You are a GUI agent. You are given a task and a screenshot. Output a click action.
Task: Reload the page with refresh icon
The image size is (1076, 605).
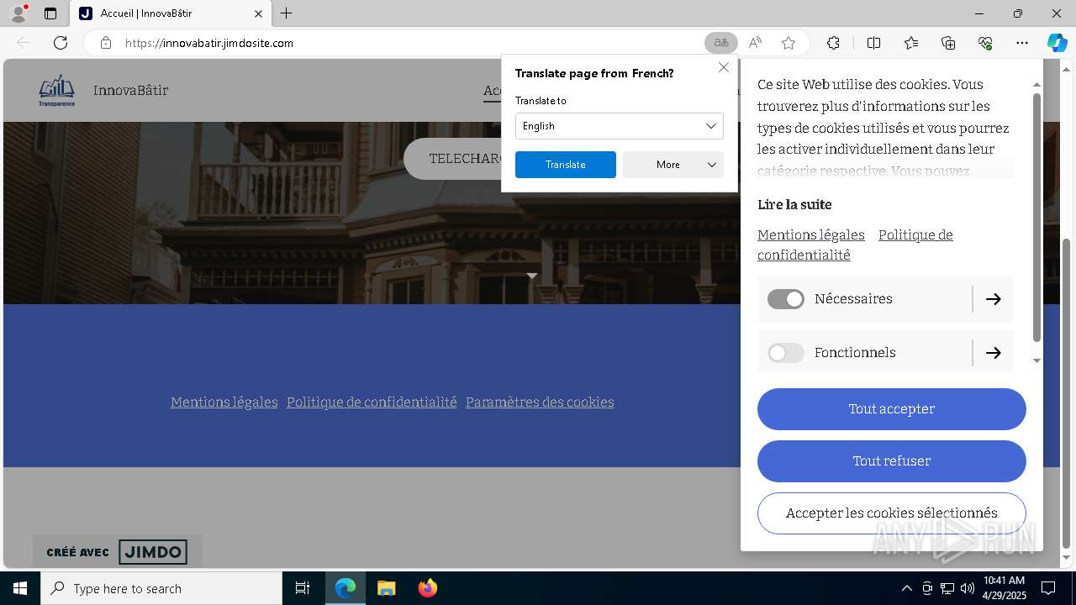click(x=61, y=43)
